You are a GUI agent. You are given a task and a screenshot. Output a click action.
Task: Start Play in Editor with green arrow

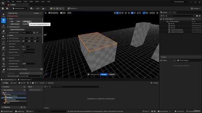coord(51,8)
